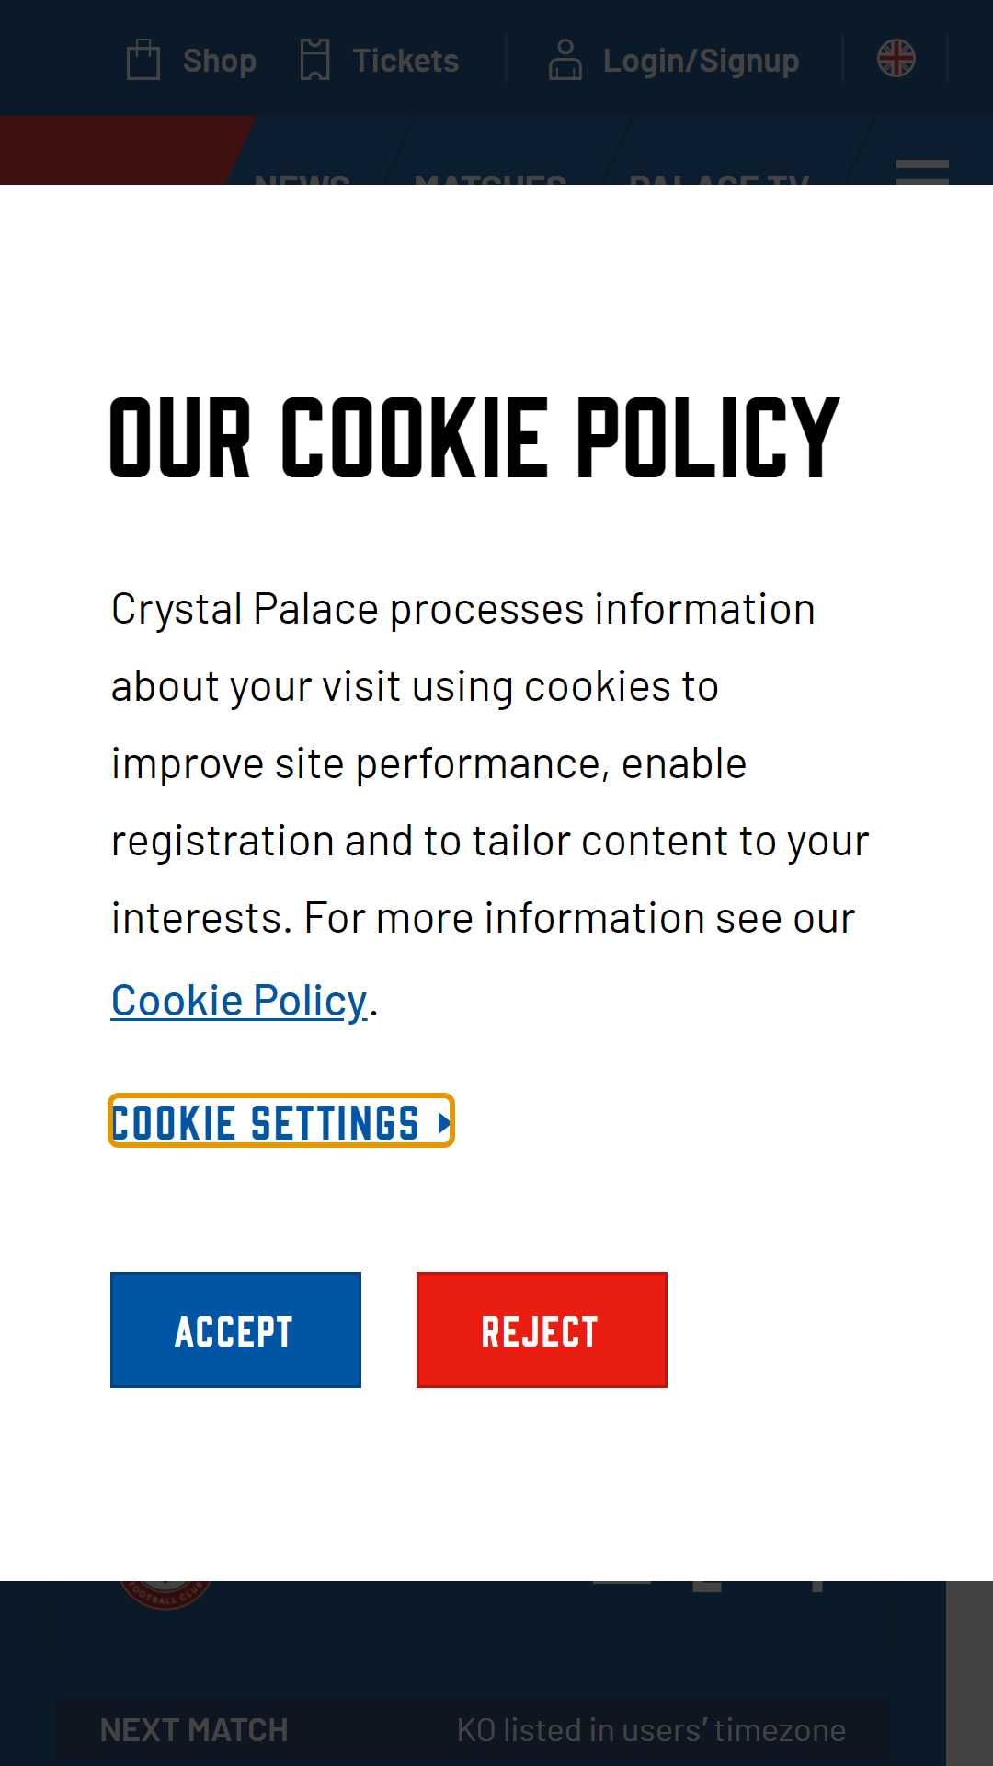Select the PALACE TV navigation tab
Image resolution: width=993 pixels, height=1766 pixels.
719,178
